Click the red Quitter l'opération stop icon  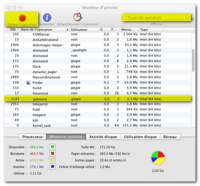click(x=22, y=18)
